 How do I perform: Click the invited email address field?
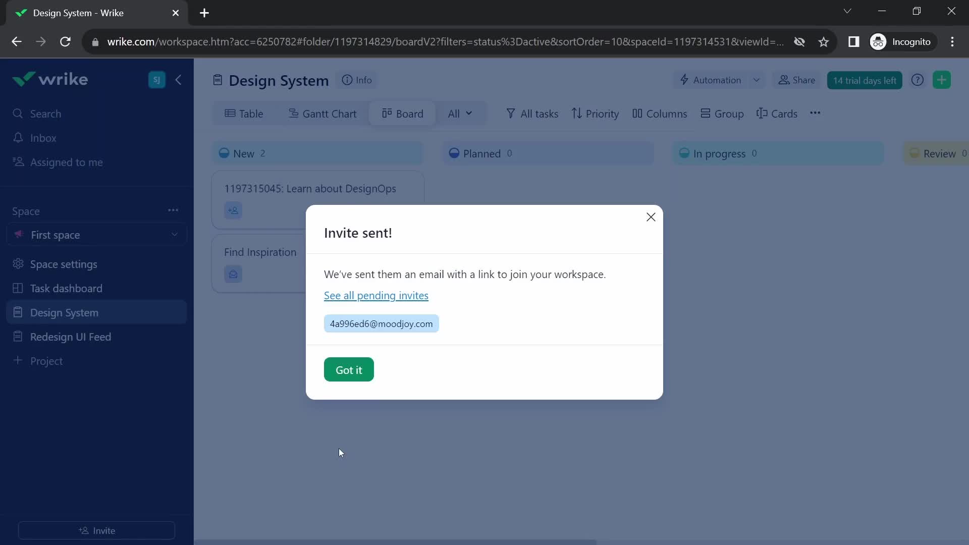(382, 323)
